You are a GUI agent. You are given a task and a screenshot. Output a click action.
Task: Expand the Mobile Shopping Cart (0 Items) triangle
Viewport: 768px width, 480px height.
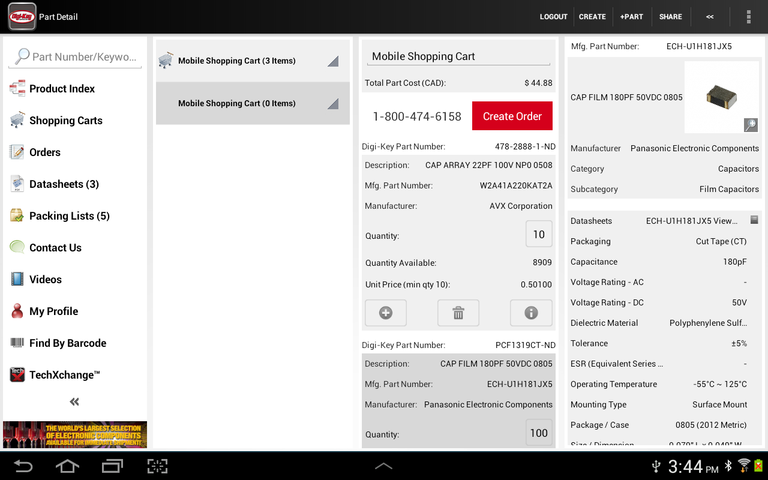(333, 103)
